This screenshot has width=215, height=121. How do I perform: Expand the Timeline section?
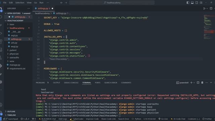11,115
